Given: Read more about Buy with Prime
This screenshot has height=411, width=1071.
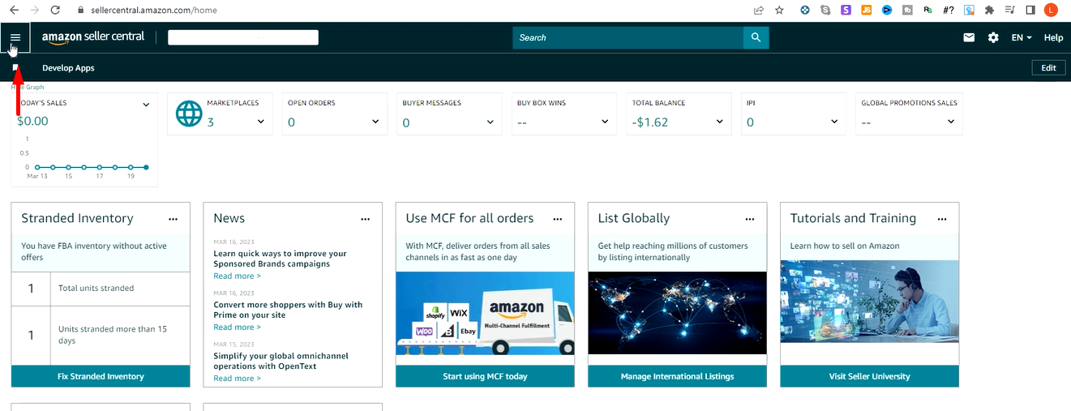Looking at the screenshot, I should [237, 327].
